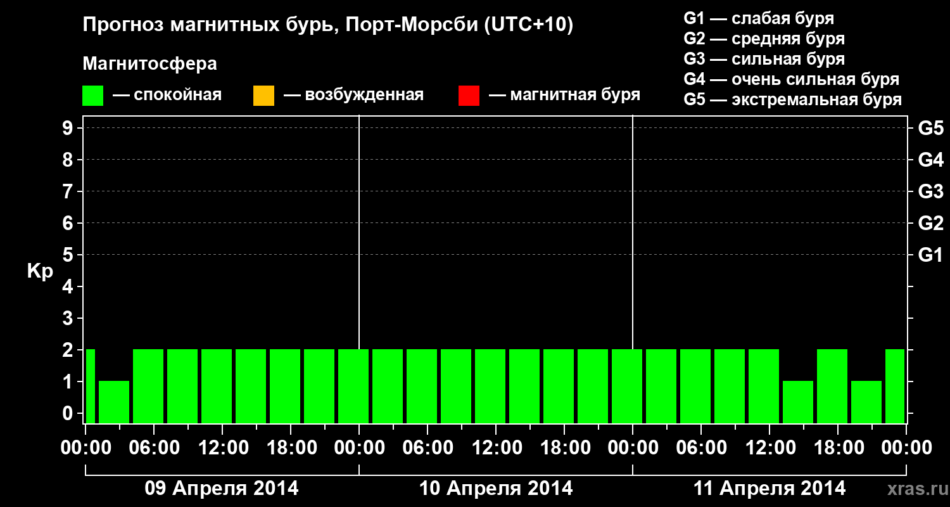The image size is (950, 507).
Task: Click the «Магнитосфера» section header
Action: point(149,63)
